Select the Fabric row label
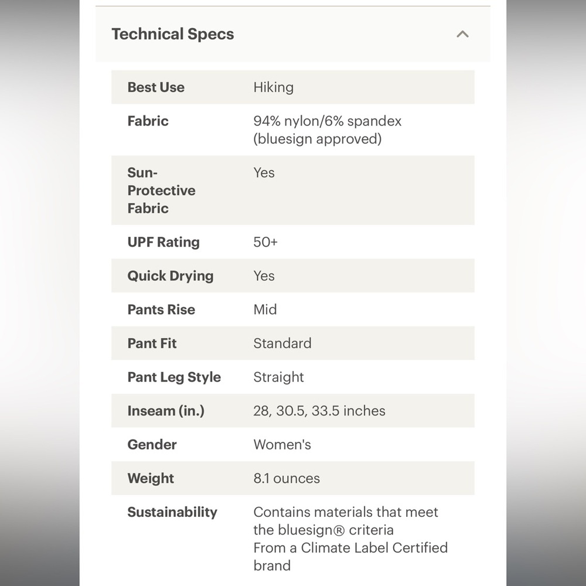 [x=148, y=121]
